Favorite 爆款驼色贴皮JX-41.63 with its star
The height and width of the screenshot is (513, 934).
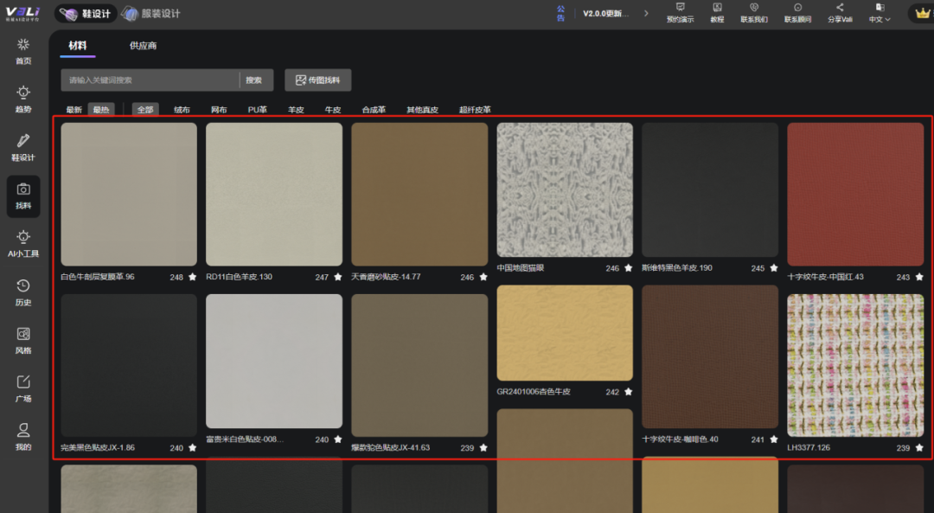483,448
